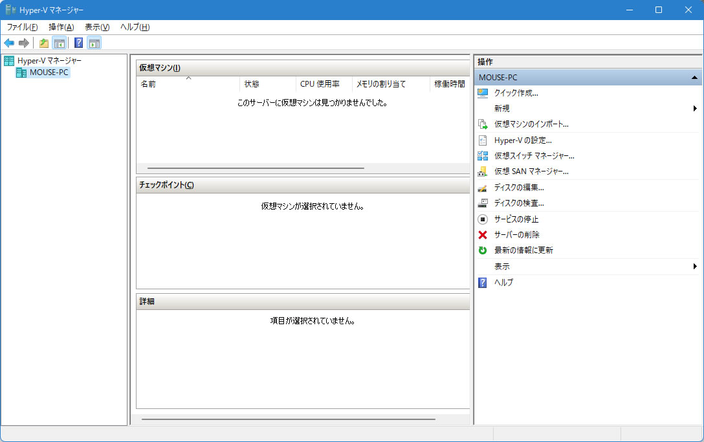Open Hyper-V の設定
The image size is (704, 442).
click(x=522, y=140)
